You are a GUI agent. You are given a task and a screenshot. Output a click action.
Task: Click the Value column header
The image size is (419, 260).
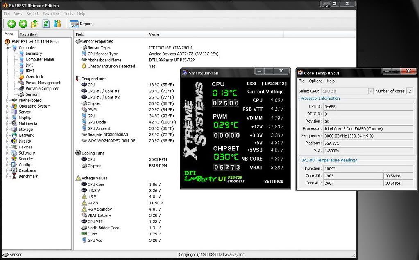click(x=154, y=34)
